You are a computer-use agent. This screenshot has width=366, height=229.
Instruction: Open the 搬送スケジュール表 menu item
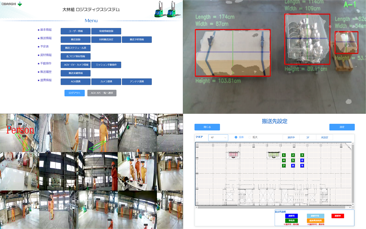tap(75, 48)
